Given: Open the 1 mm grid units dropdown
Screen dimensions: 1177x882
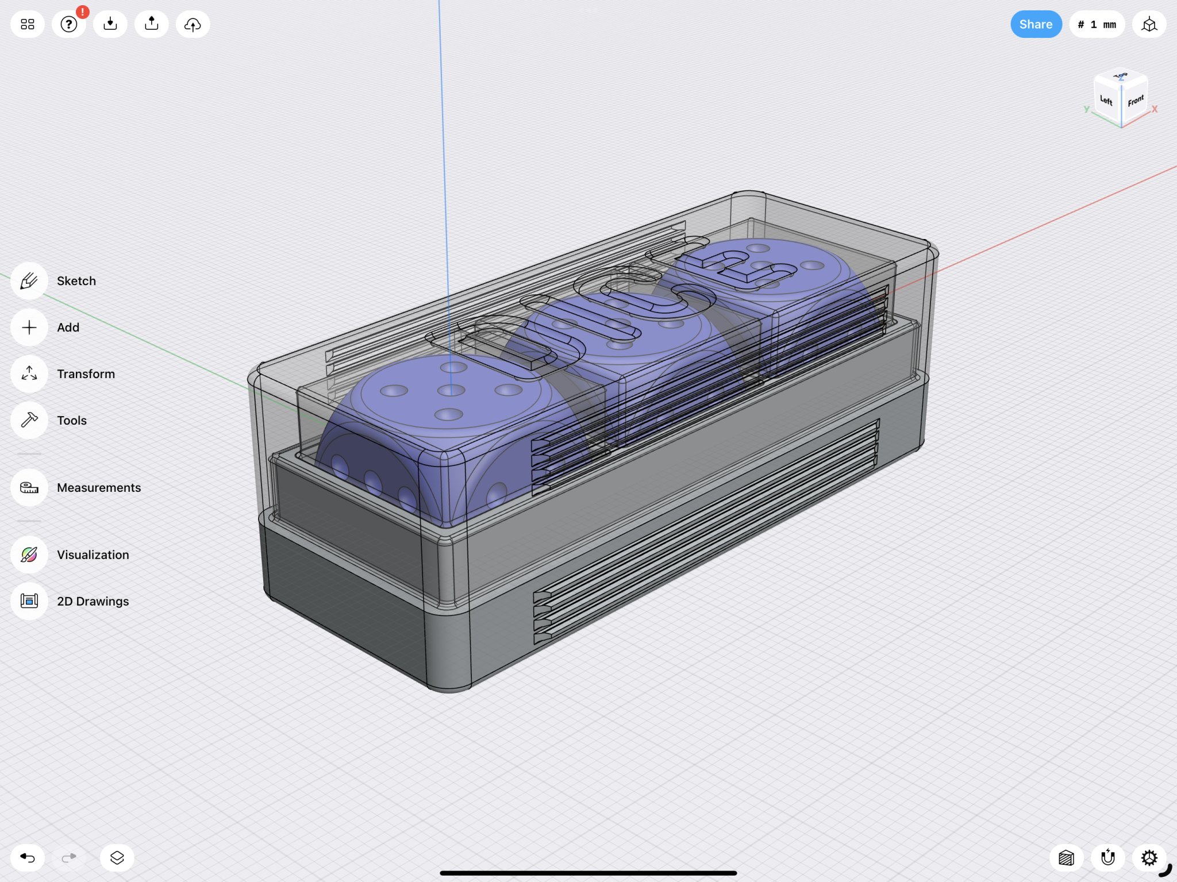Looking at the screenshot, I should 1097,24.
